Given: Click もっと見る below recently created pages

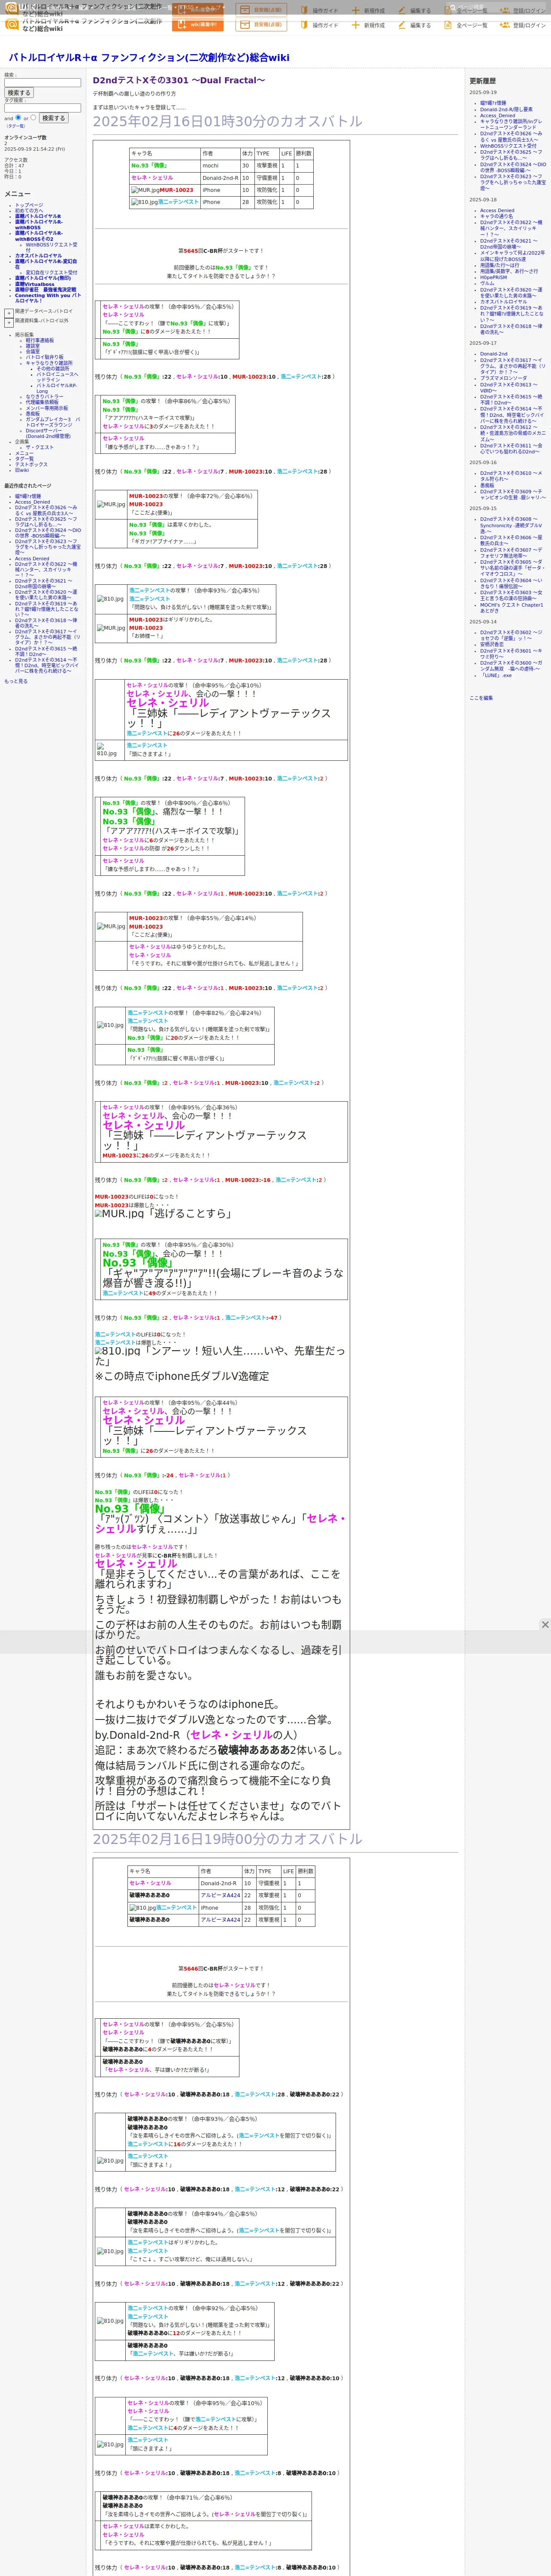Looking at the screenshot, I should pos(16,681).
